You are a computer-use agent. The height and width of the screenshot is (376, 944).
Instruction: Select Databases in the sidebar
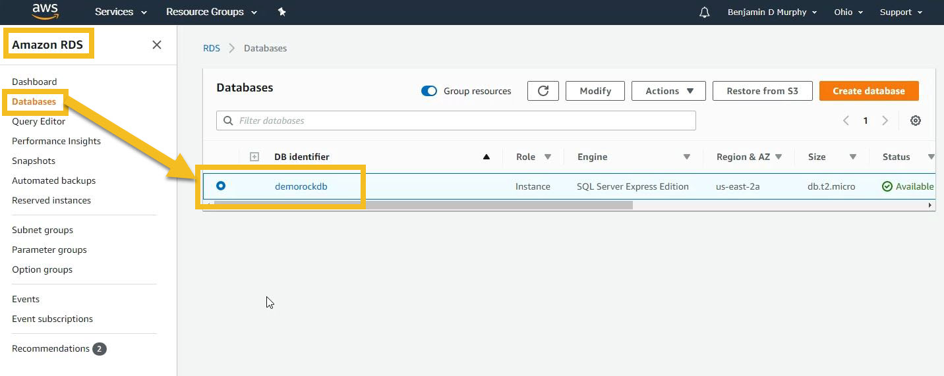34,101
